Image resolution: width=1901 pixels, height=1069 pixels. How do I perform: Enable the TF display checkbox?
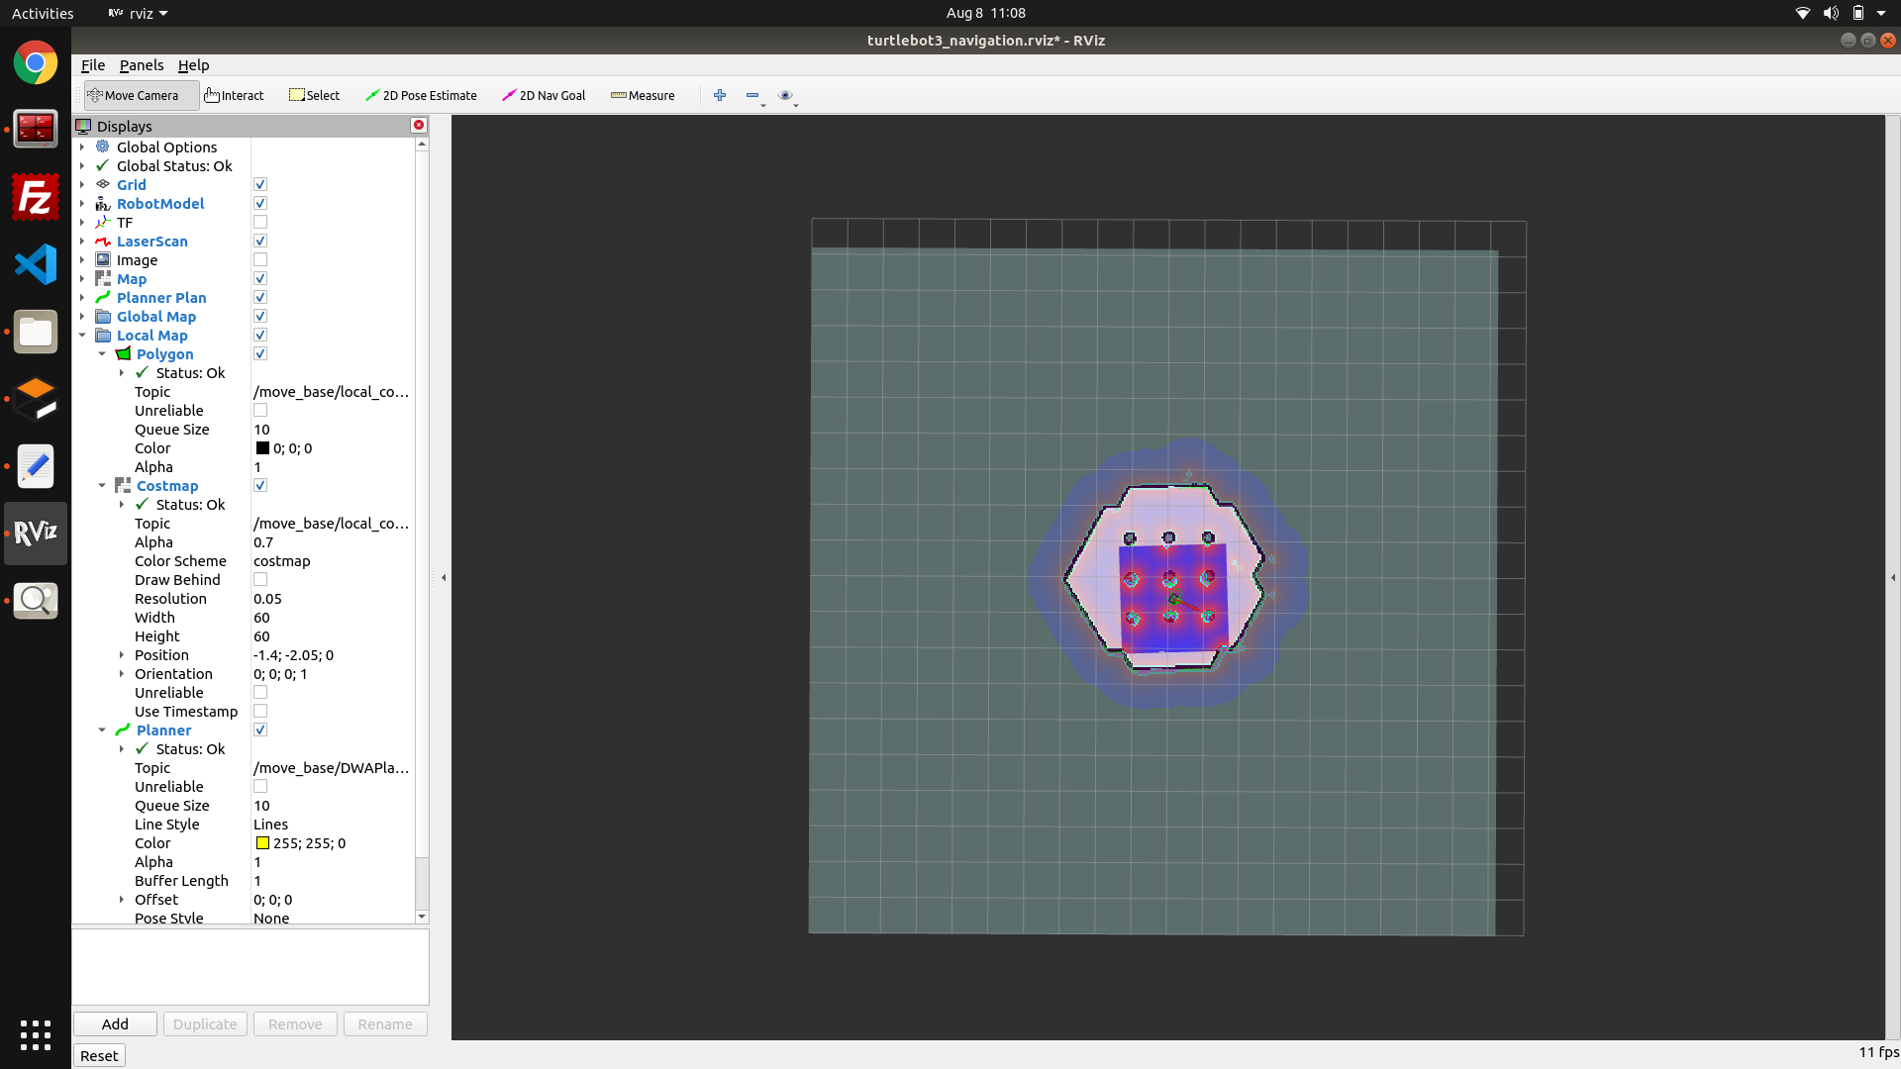(260, 222)
